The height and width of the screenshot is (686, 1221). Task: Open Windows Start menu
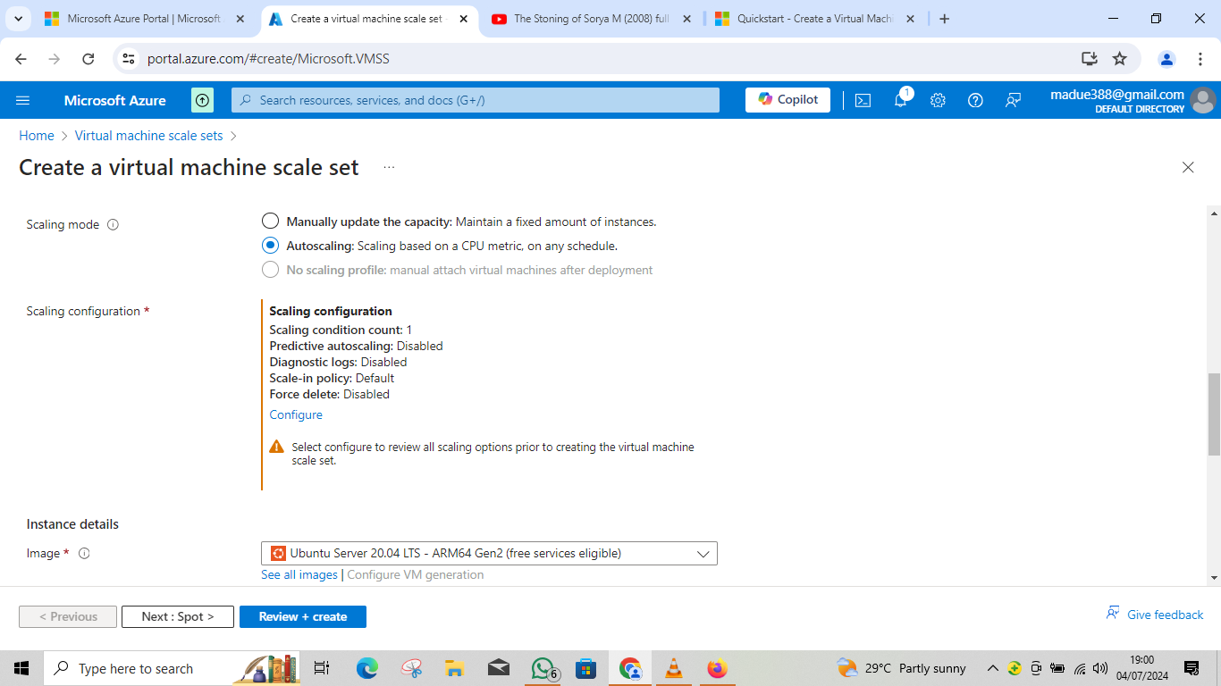coord(21,668)
